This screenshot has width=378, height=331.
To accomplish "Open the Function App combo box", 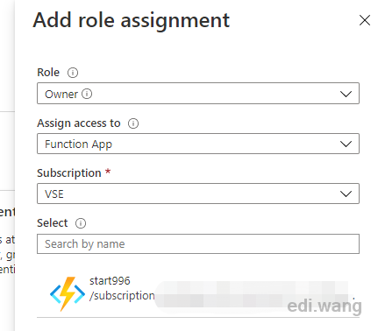I will point(198,144).
